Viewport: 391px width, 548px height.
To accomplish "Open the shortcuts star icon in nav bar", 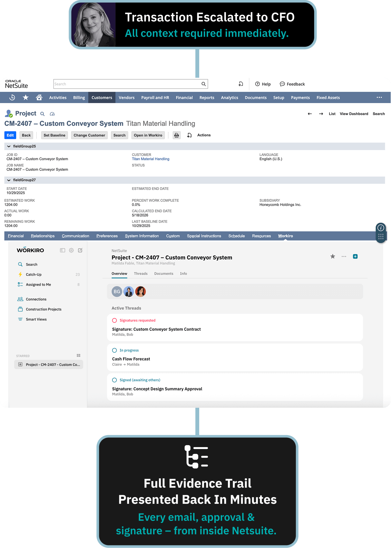I will 26,97.
